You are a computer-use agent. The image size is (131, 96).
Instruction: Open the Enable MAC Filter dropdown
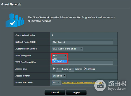pyautogui.click(x=56, y=82)
